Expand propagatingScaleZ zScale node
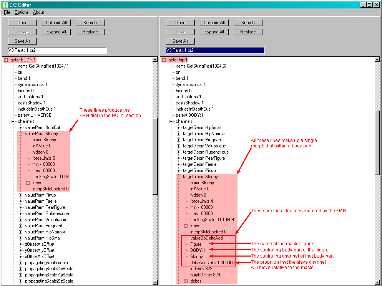 [x=20, y=281]
